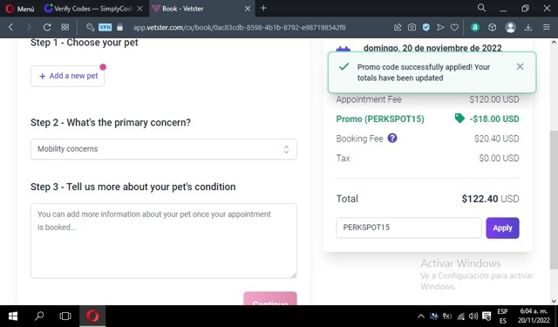This screenshot has height=327, width=558.
Task: Click the green success checkmark icon
Action: tap(344, 66)
